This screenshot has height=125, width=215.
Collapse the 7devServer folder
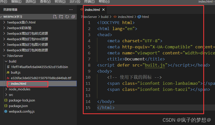(x=4, y=56)
